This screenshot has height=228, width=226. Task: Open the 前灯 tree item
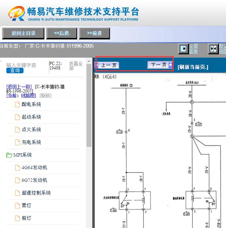tap(26, 218)
